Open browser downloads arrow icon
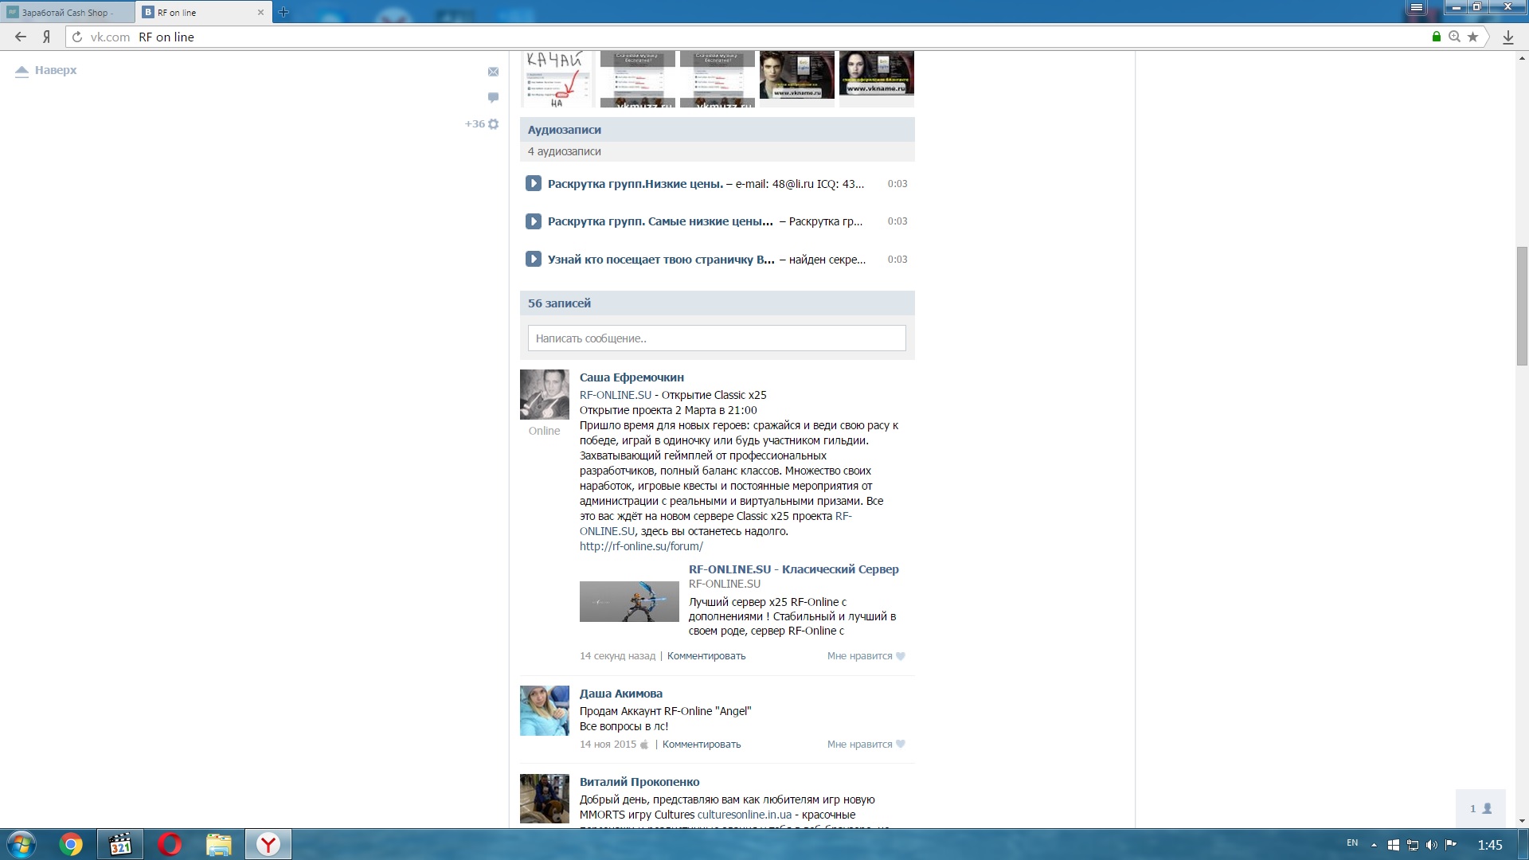 (x=1507, y=37)
